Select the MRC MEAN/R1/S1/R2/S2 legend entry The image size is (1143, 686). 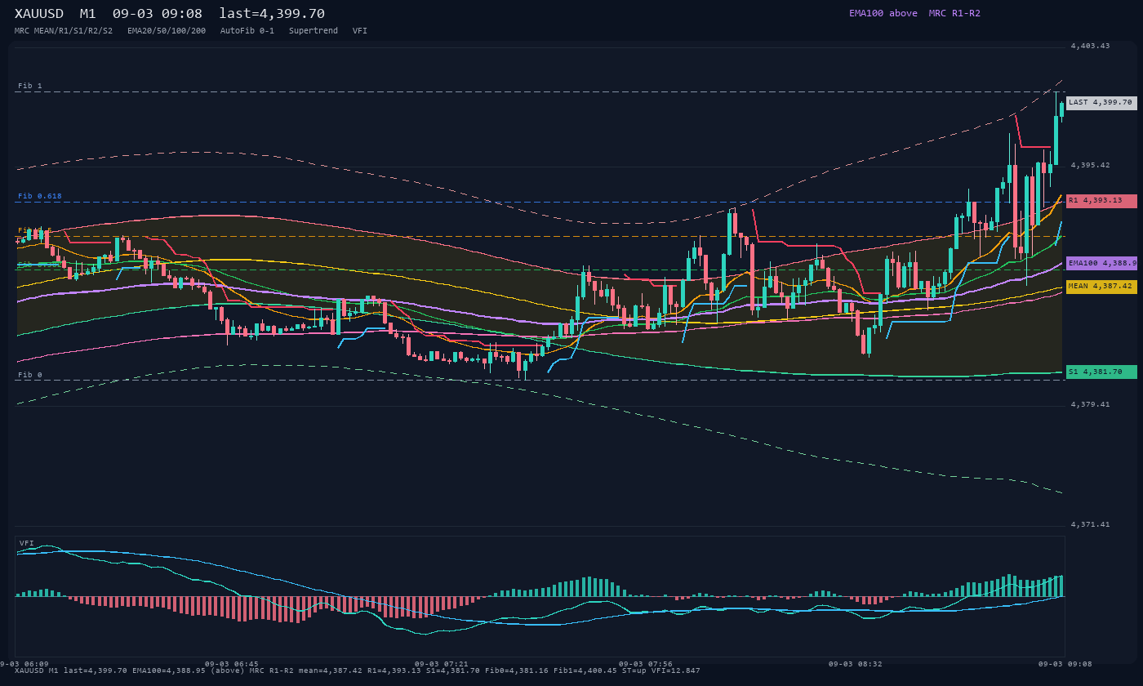(64, 30)
